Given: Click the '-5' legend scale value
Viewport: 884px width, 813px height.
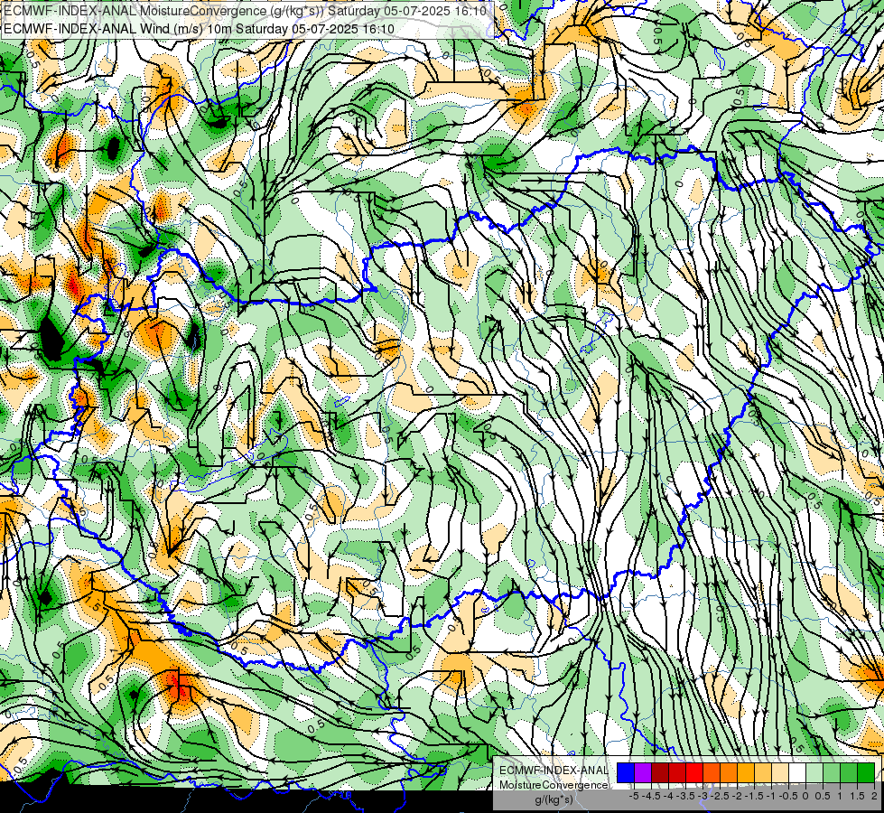Looking at the screenshot, I should pyautogui.click(x=634, y=796).
